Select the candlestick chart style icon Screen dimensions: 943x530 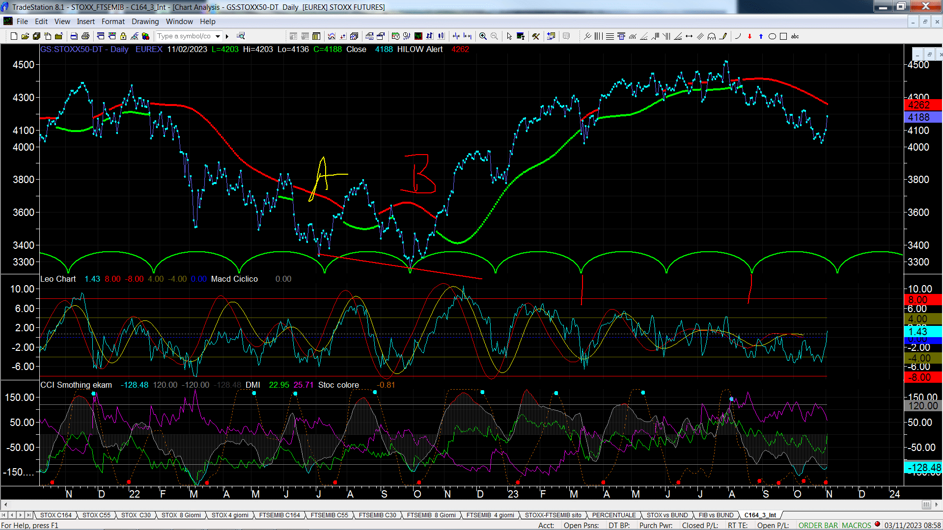click(x=441, y=36)
